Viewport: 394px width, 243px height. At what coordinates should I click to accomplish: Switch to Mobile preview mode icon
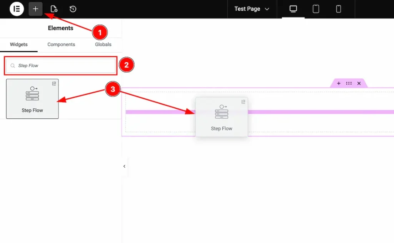coord(338,9)
